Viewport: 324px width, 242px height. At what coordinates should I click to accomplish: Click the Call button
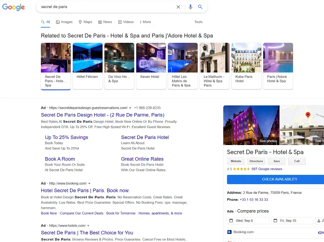point(297,161)
